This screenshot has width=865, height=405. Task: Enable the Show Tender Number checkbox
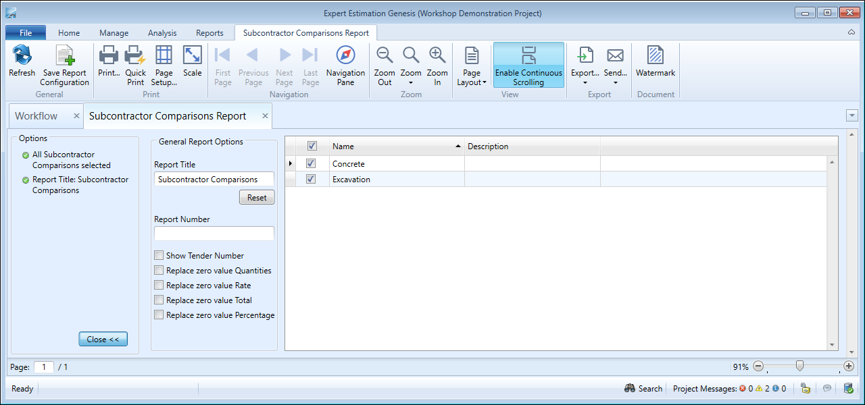click(159, 256)
